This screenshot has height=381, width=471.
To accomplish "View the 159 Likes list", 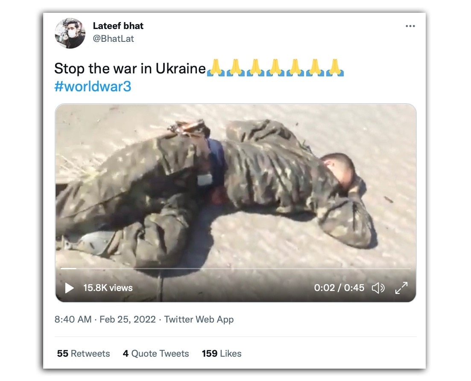I will 222,353.
